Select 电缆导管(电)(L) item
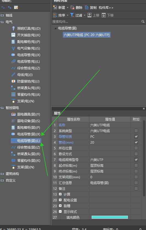The width and height of the screenshot is (146, 230). (26, 61)
